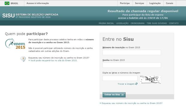Click the captcha image
Viewport: 186px width, 109px height.
point(150,80)
